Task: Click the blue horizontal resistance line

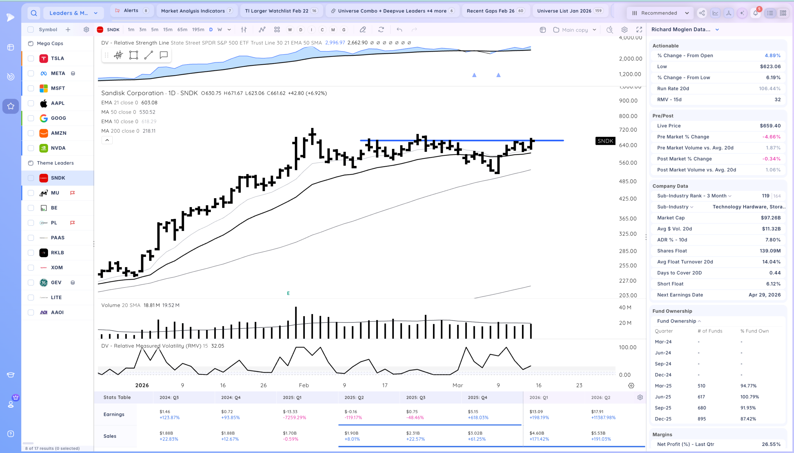Action: (x=462, y=140)
